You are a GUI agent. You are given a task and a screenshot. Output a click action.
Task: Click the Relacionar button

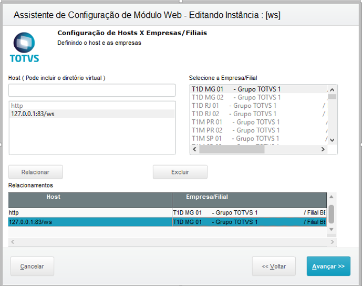point(36,172)
